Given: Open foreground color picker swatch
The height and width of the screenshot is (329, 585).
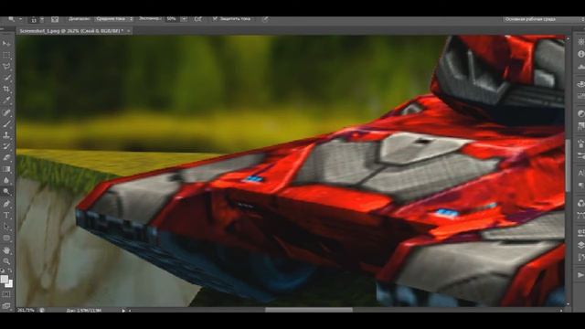Looking at the screenshot, I should click(4, 279).
